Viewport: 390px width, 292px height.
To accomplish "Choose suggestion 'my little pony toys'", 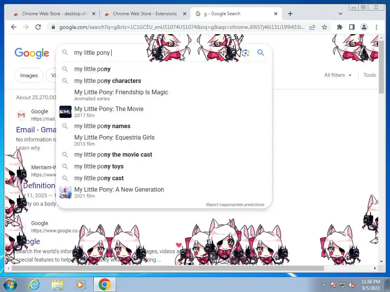I will (164, 167).
